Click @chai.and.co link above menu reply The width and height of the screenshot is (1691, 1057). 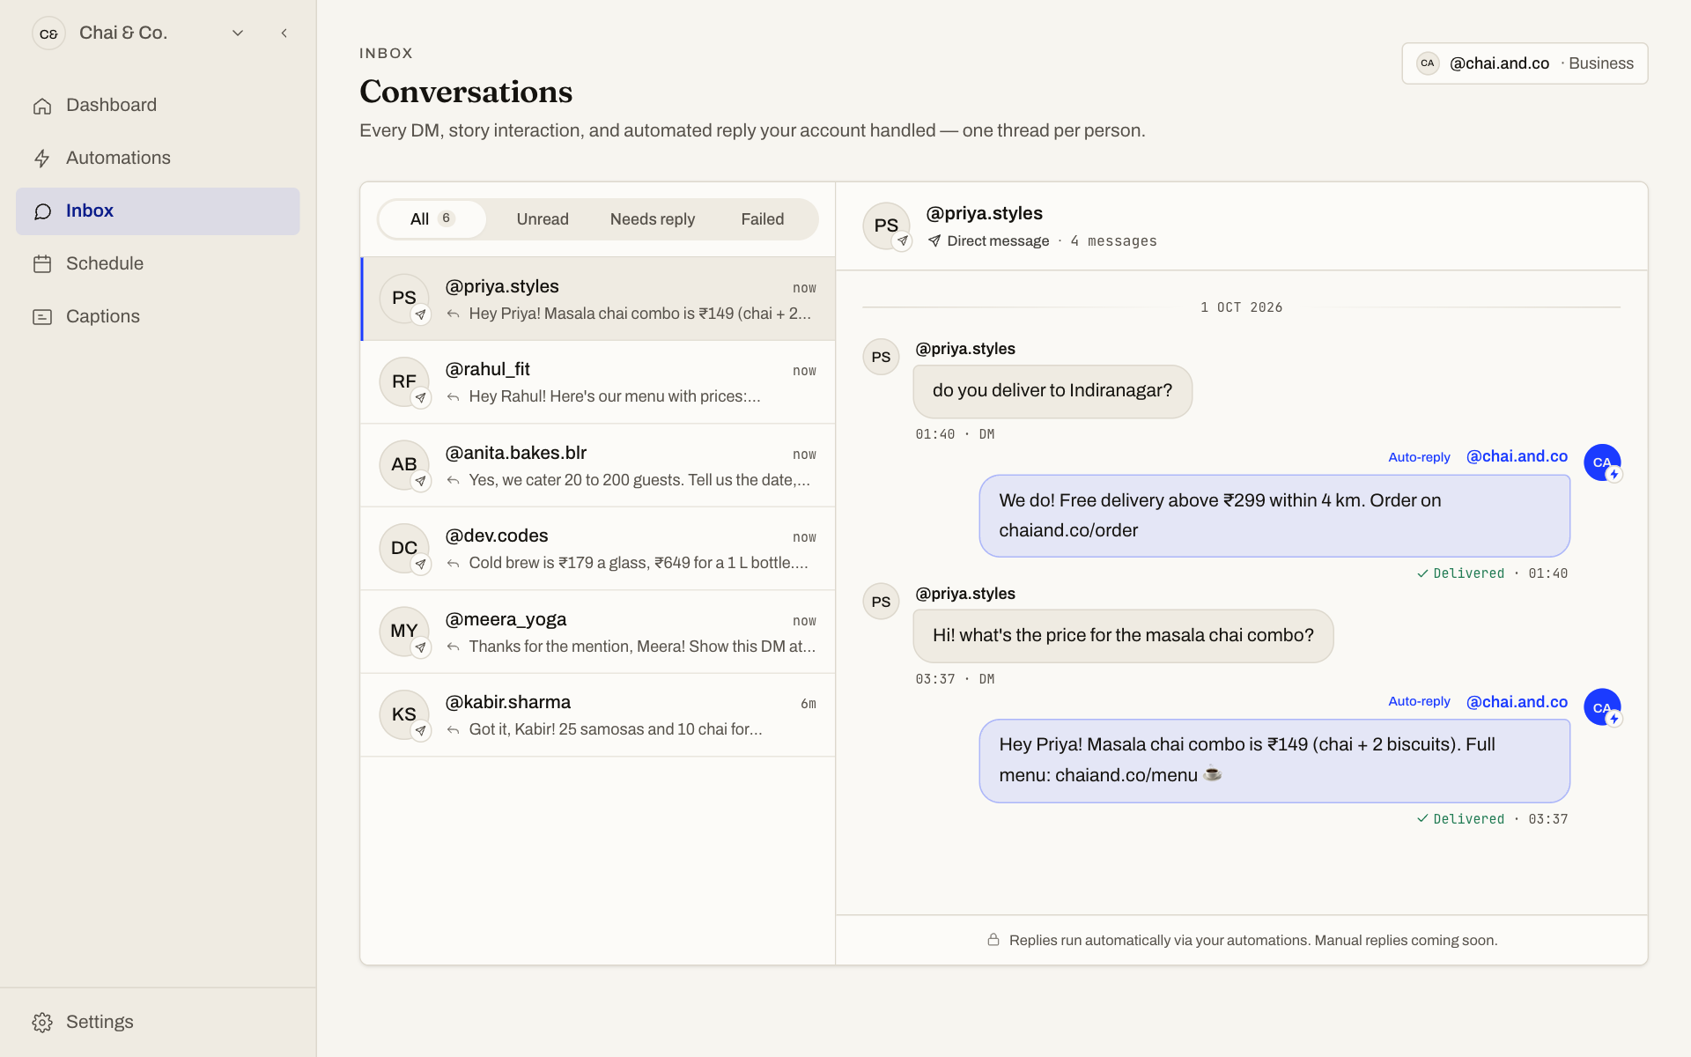pos(1517,702)
